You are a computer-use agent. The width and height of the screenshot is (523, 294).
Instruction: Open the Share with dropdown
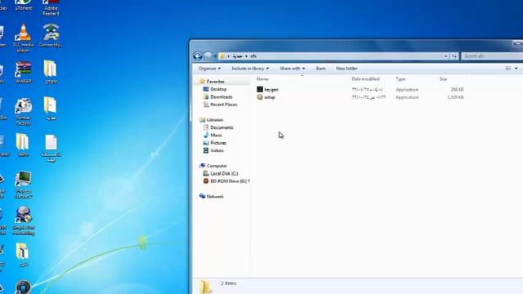[x=293, y=69]
